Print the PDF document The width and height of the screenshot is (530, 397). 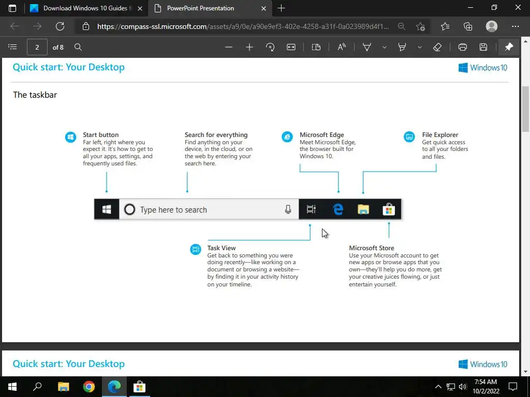click(x=462, y=47)
